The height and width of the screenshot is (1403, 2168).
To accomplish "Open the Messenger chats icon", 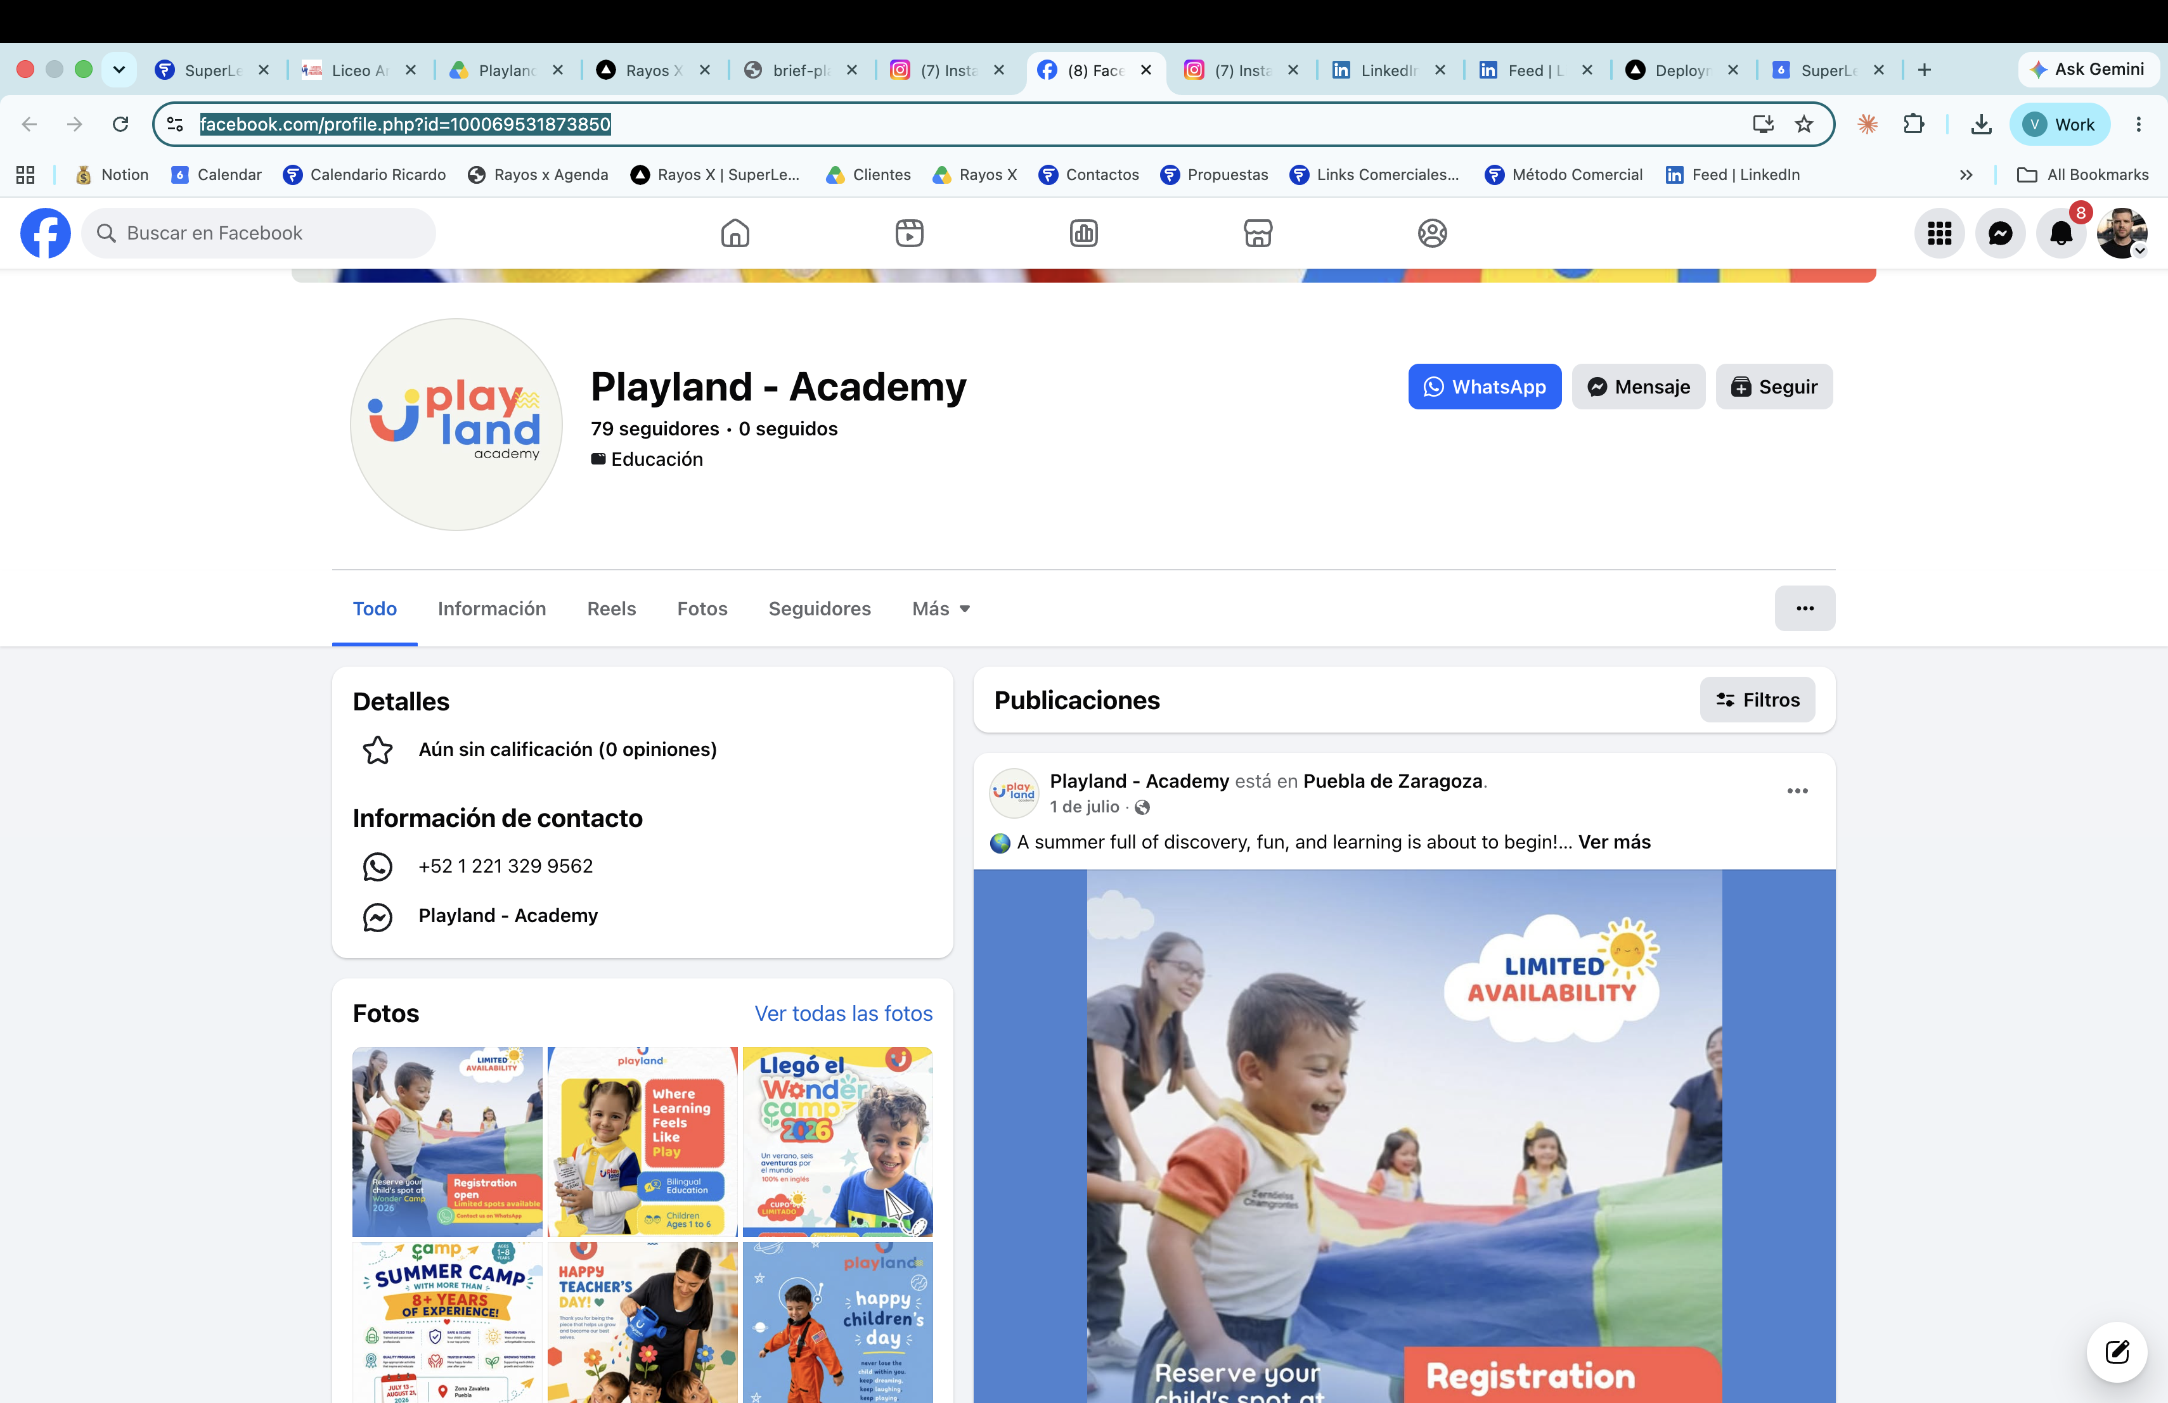I will coord(2001,233).
